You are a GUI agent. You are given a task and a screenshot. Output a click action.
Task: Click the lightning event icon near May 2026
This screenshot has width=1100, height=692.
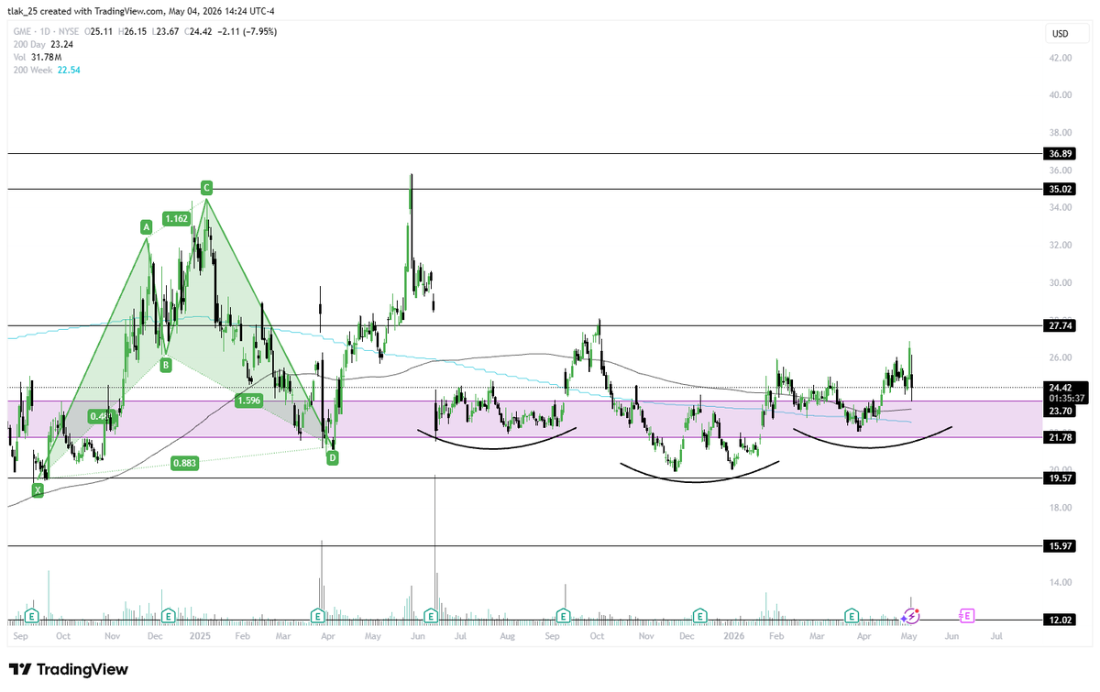click(x=913, y=615)
